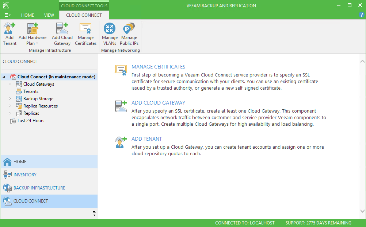Select Cloud Gateways in the tree
Image resolution: width=366 pixels, height=227 pixels.
38,84
